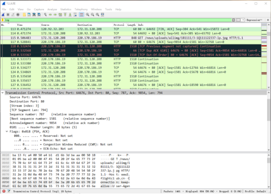Screen dimensions: 271x194
Task: Open the Help menu
Action: (x=118, y=9)
